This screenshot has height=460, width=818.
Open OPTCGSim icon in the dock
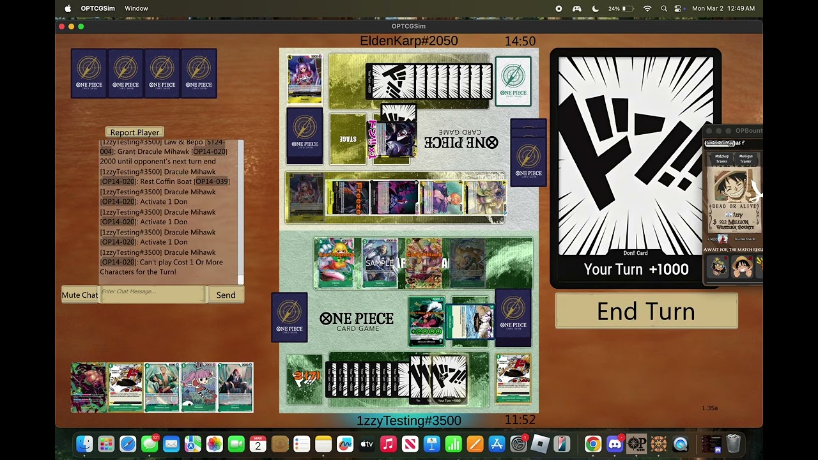[637, 443]
